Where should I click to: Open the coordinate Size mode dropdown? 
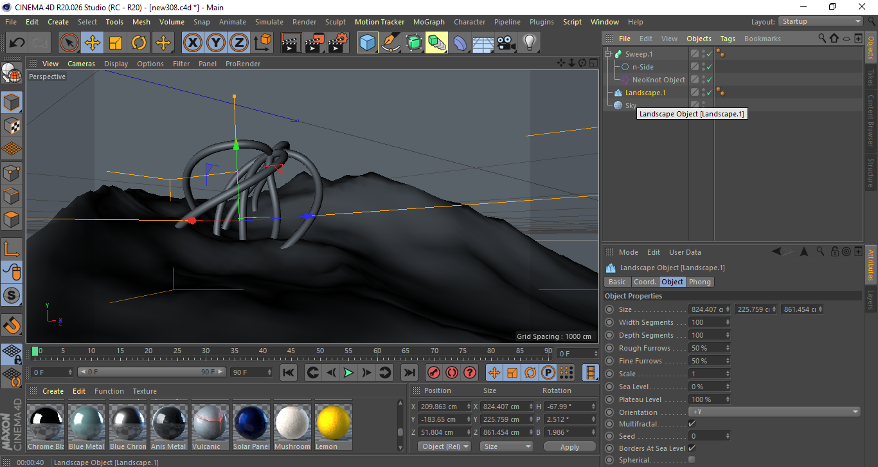point(506,446)
